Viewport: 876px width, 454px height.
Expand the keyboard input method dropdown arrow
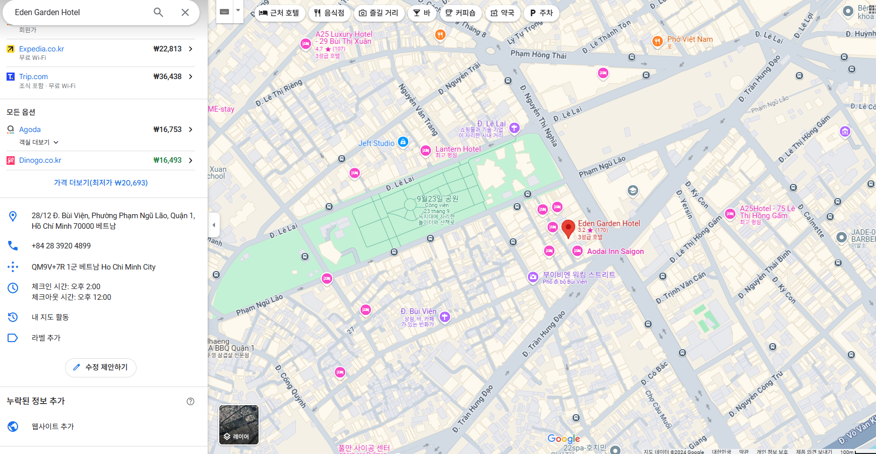tap(238, 10)
